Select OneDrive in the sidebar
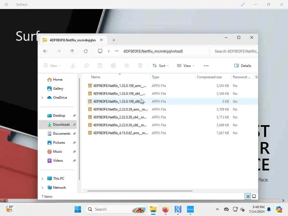This screenshot has width=288, height=216. pos(60,98)
